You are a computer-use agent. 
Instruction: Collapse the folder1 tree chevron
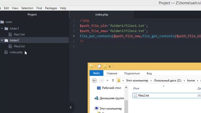pyautogui.click(x=2, y=28)
